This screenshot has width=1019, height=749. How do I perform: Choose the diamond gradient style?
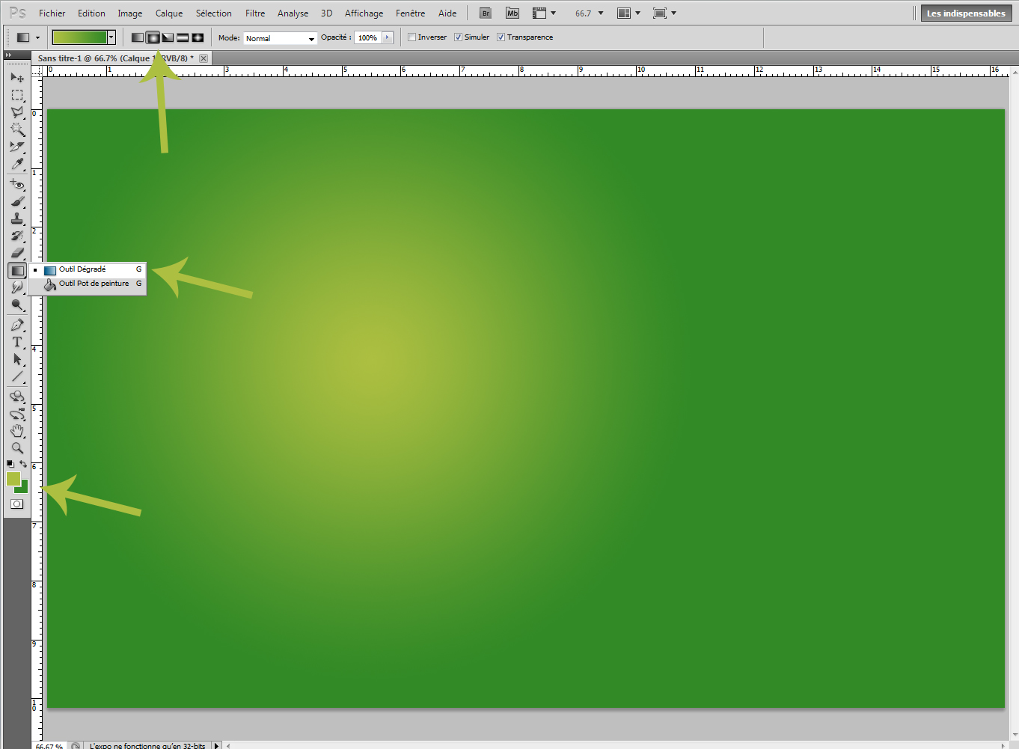tap(198, 37)
